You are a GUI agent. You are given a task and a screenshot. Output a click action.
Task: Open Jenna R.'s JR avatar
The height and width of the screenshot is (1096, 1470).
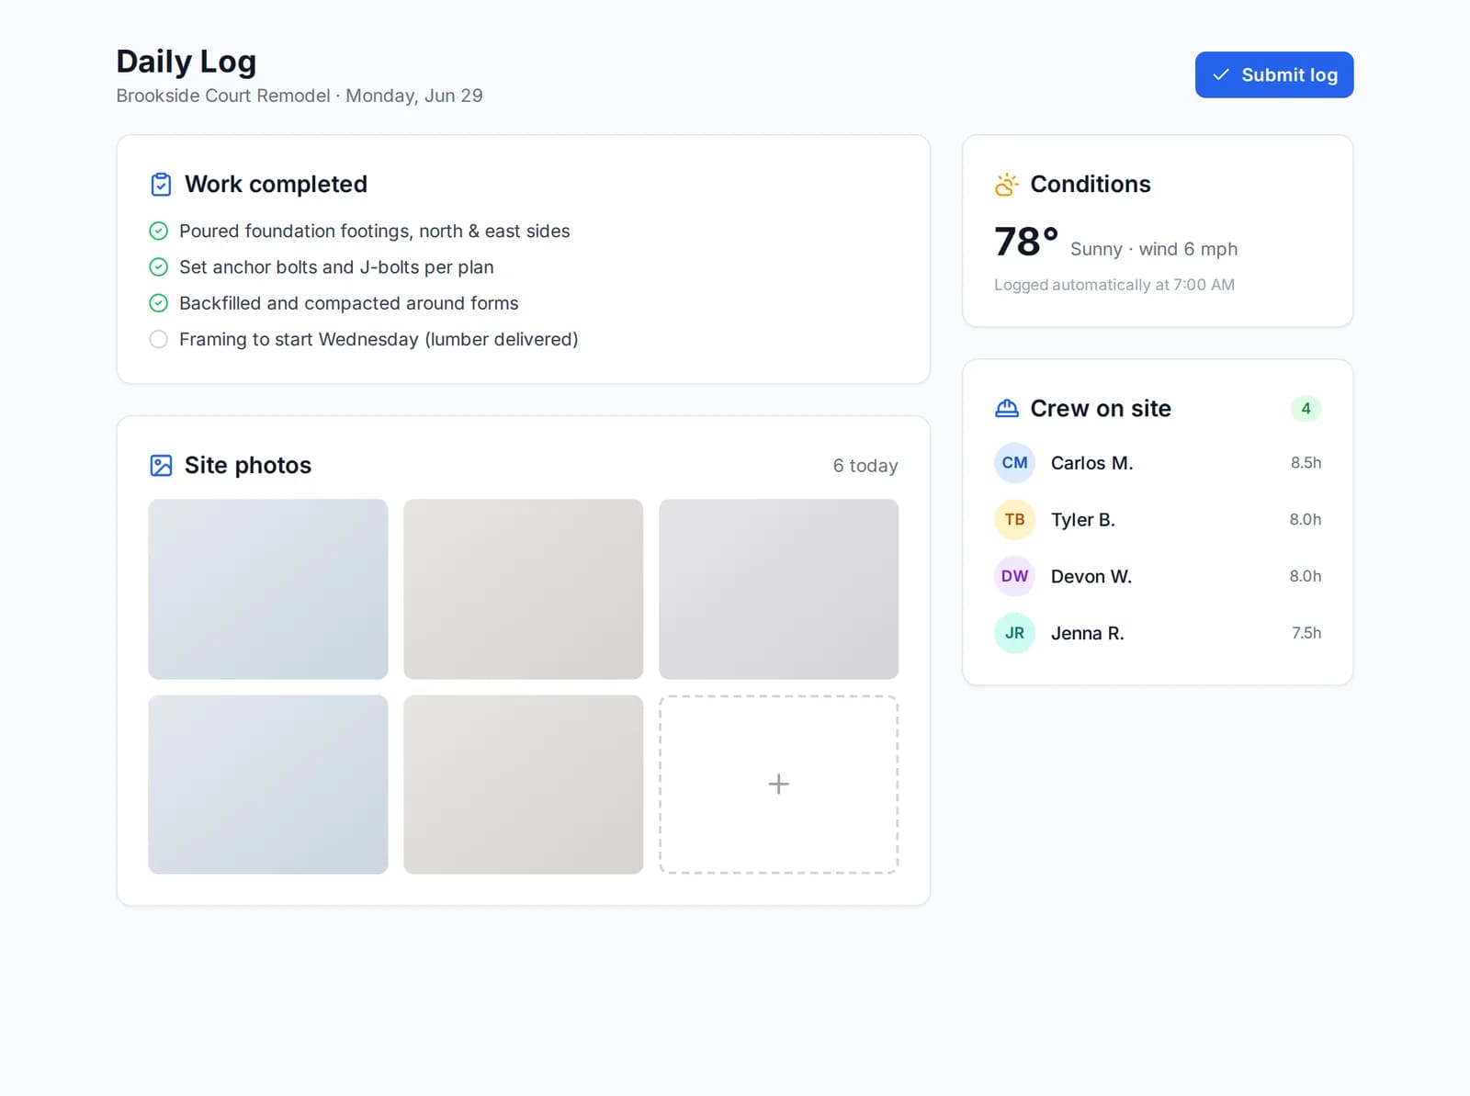1014,633
